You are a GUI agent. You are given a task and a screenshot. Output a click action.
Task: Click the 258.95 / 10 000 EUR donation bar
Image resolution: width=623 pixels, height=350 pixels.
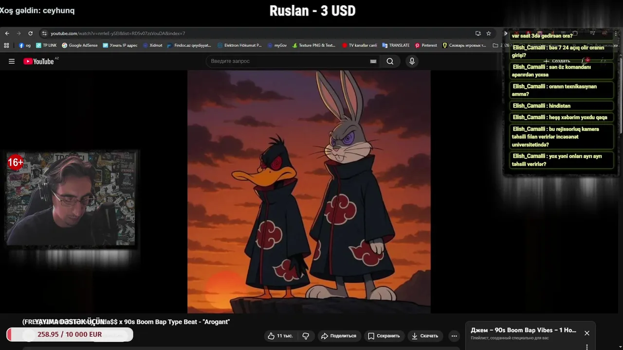70,334
